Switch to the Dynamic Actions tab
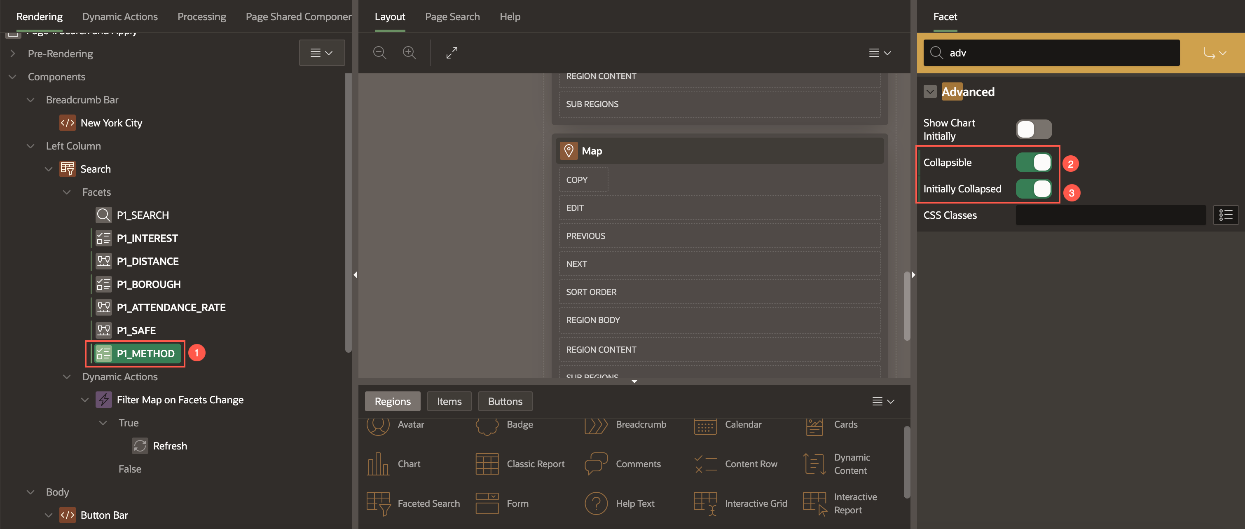Image resolution: width=1245 pixels, height=529 pixels. click(x=120, y=16)
